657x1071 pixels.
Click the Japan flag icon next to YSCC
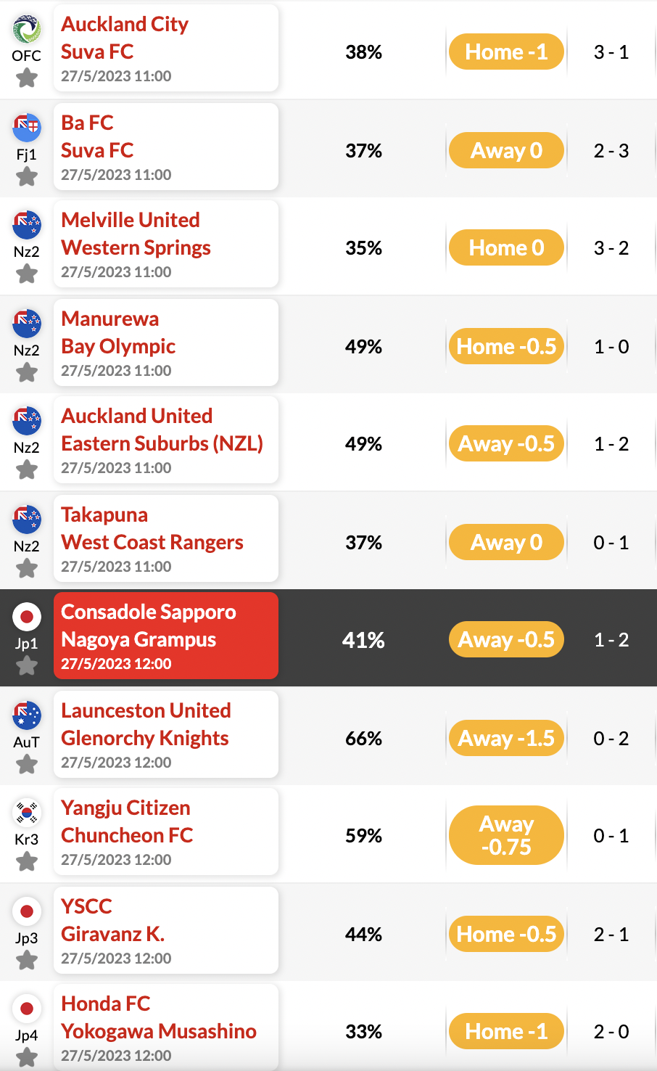[x=27, y=911]
